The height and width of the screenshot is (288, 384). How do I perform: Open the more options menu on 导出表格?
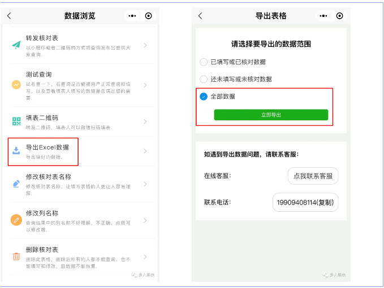[x=323, y=16]
